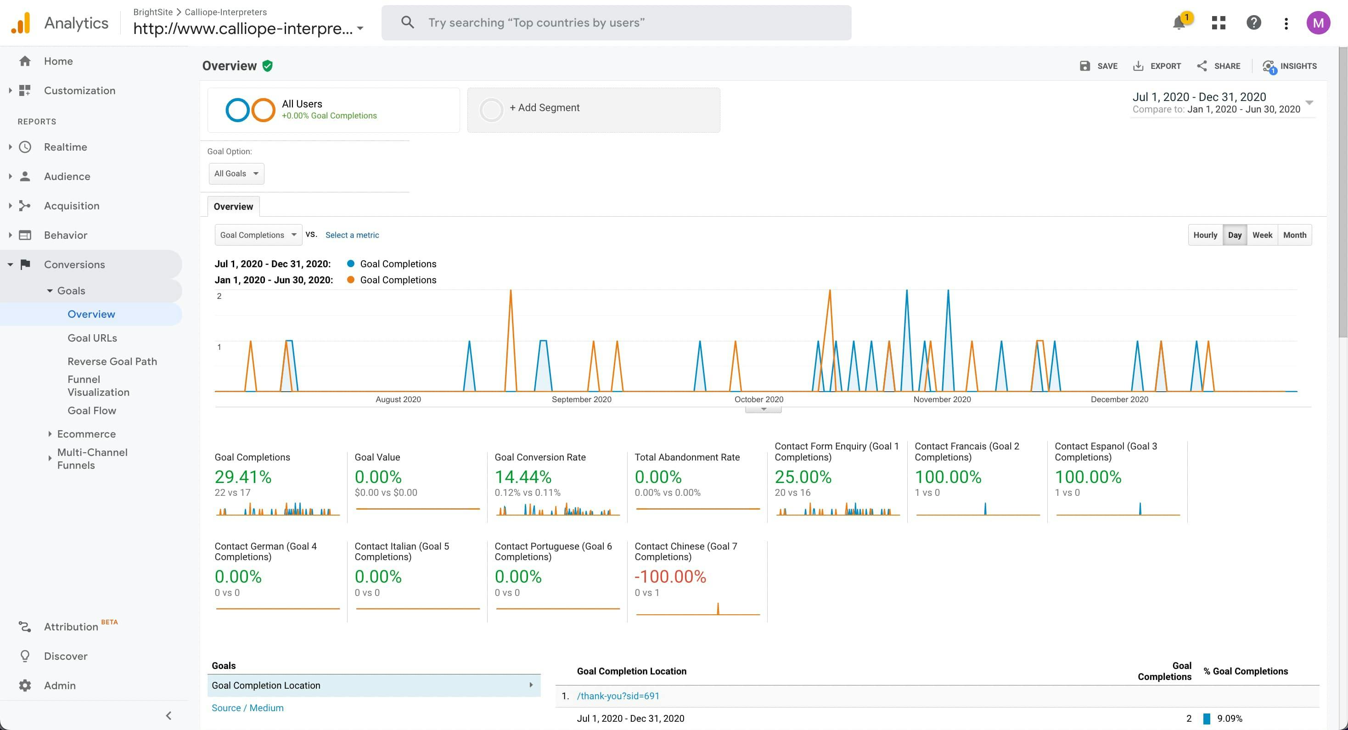Switch the chart to Month granularity

click(1294, 235)
